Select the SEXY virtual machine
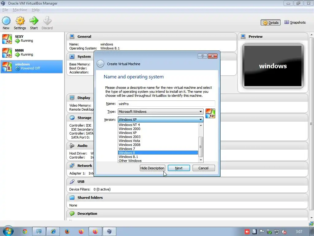314x236 pixels. 32,39
